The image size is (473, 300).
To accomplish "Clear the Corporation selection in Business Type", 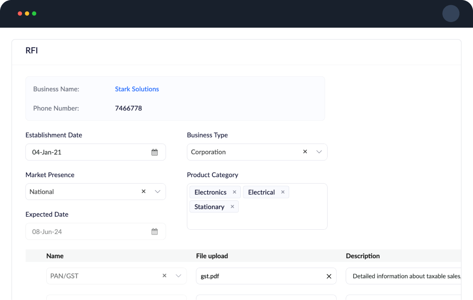I will pos(305,152).
